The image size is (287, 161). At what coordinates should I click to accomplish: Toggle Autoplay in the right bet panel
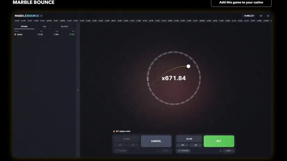click(x=184, y=151)
